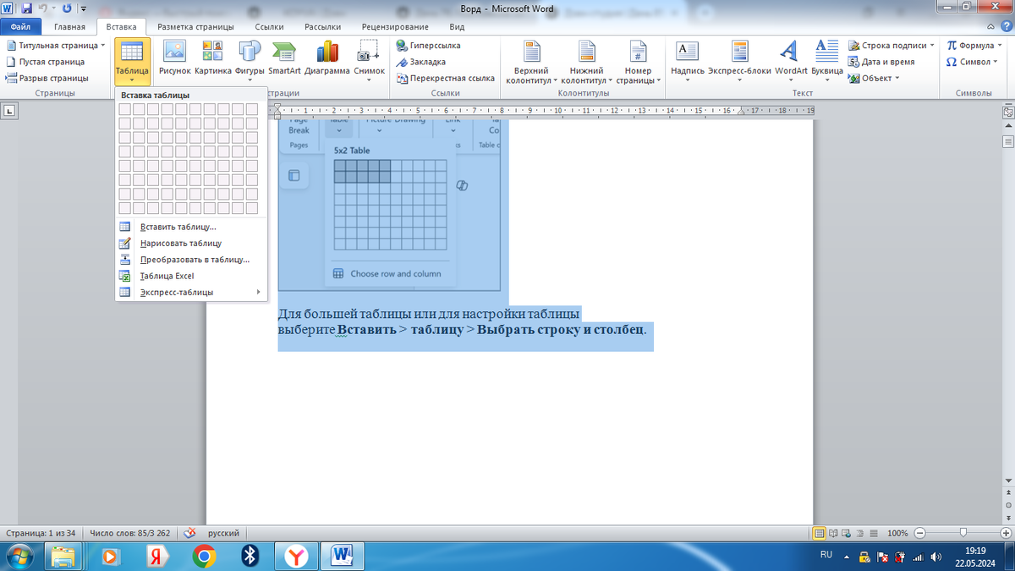Insert a picture with Рисунок
Image resolution: width=1015 pixels, height=571 pixels.
(174, 59)
